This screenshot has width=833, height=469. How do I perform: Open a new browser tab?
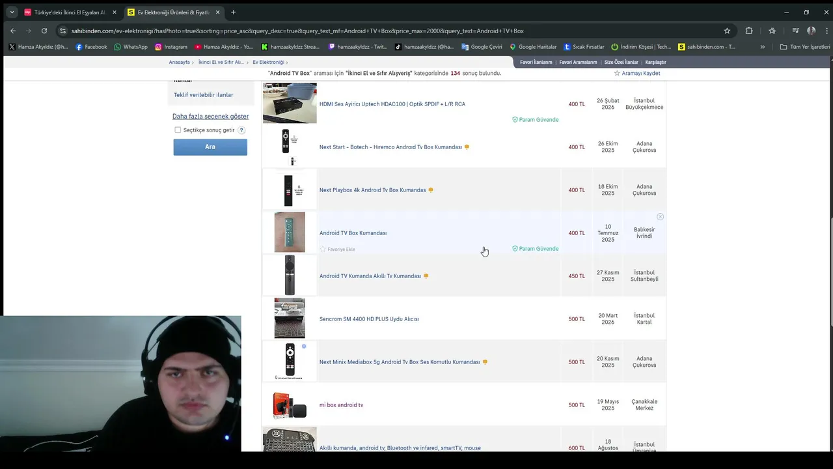[x=233, y=12]
